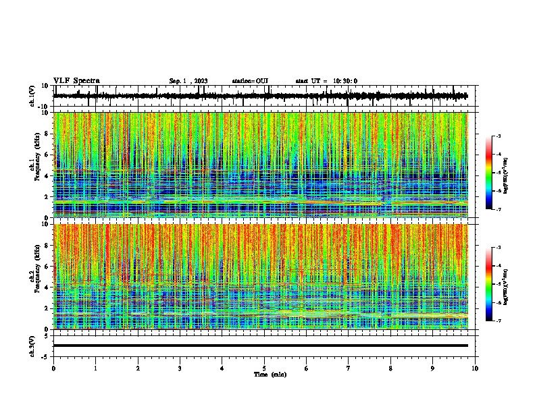Screen dimensions: 535x413
Task: Click time axis tick label "8"
Action: (390, 368)
